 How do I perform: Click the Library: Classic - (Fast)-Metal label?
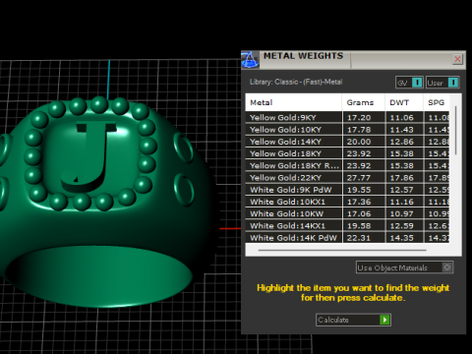tap(296, 82)
